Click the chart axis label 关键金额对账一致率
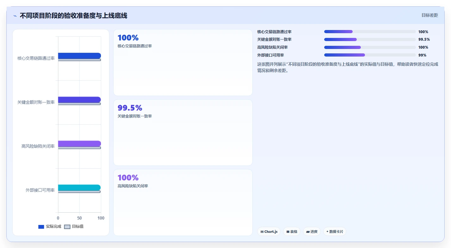This screenshot has width=451, height=248. tap(36, 102)
